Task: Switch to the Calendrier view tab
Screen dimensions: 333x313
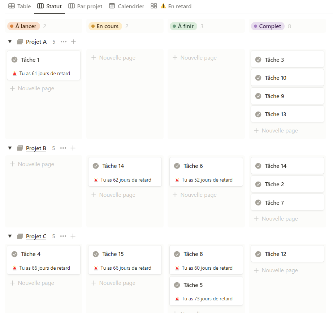Action: point(127,6)
